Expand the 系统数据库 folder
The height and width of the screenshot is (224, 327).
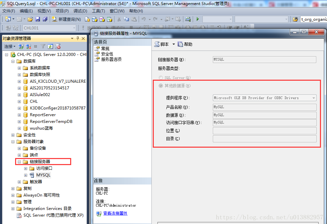[x=19, y=68]
